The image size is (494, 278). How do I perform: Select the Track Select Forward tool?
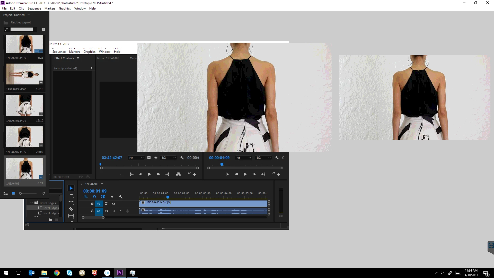71,195
